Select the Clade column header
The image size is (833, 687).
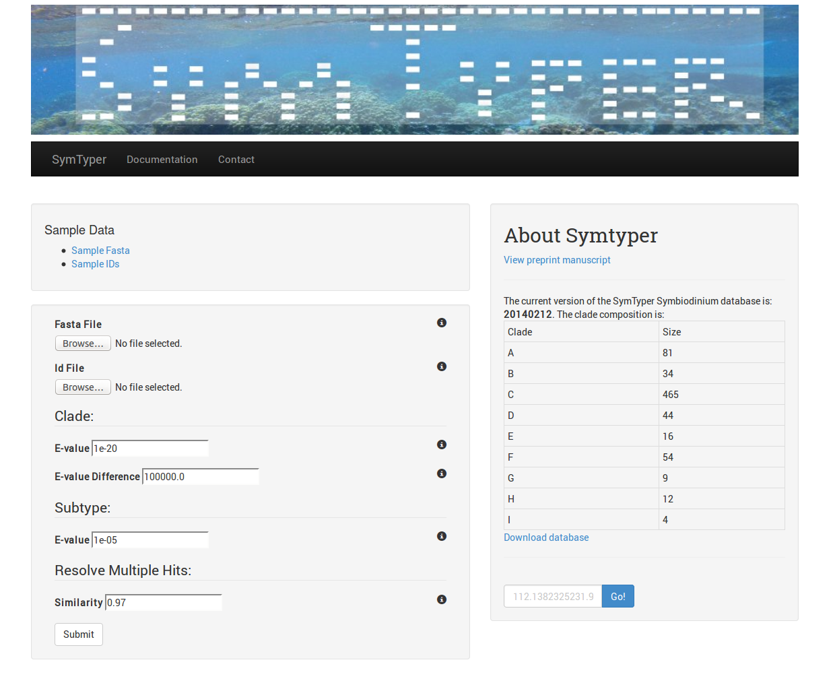(581, 332)
